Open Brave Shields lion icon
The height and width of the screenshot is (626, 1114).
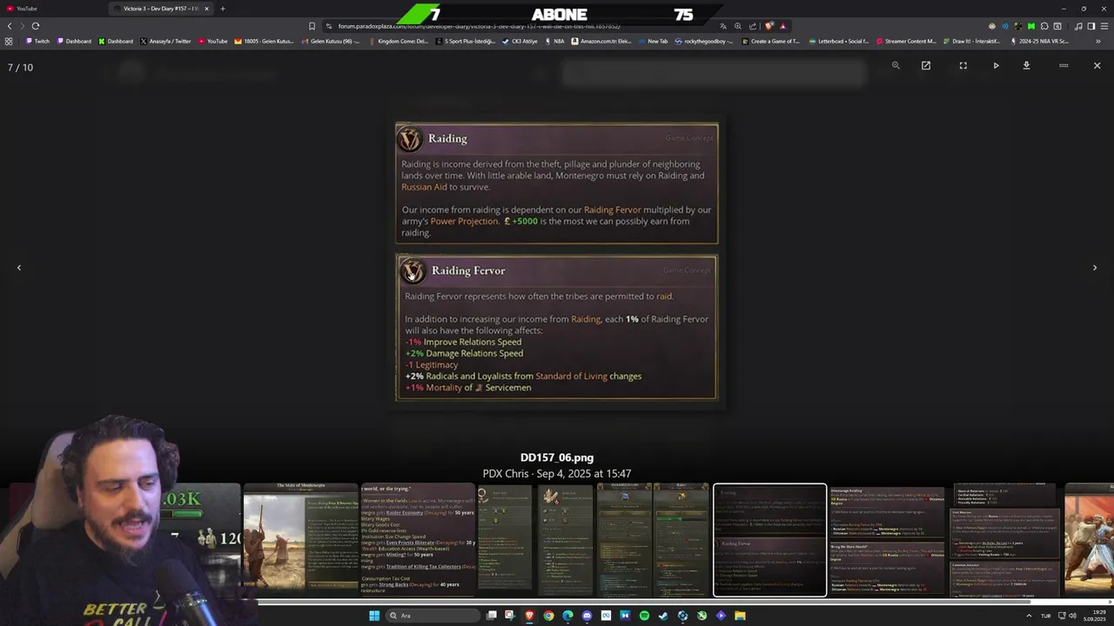768,26
